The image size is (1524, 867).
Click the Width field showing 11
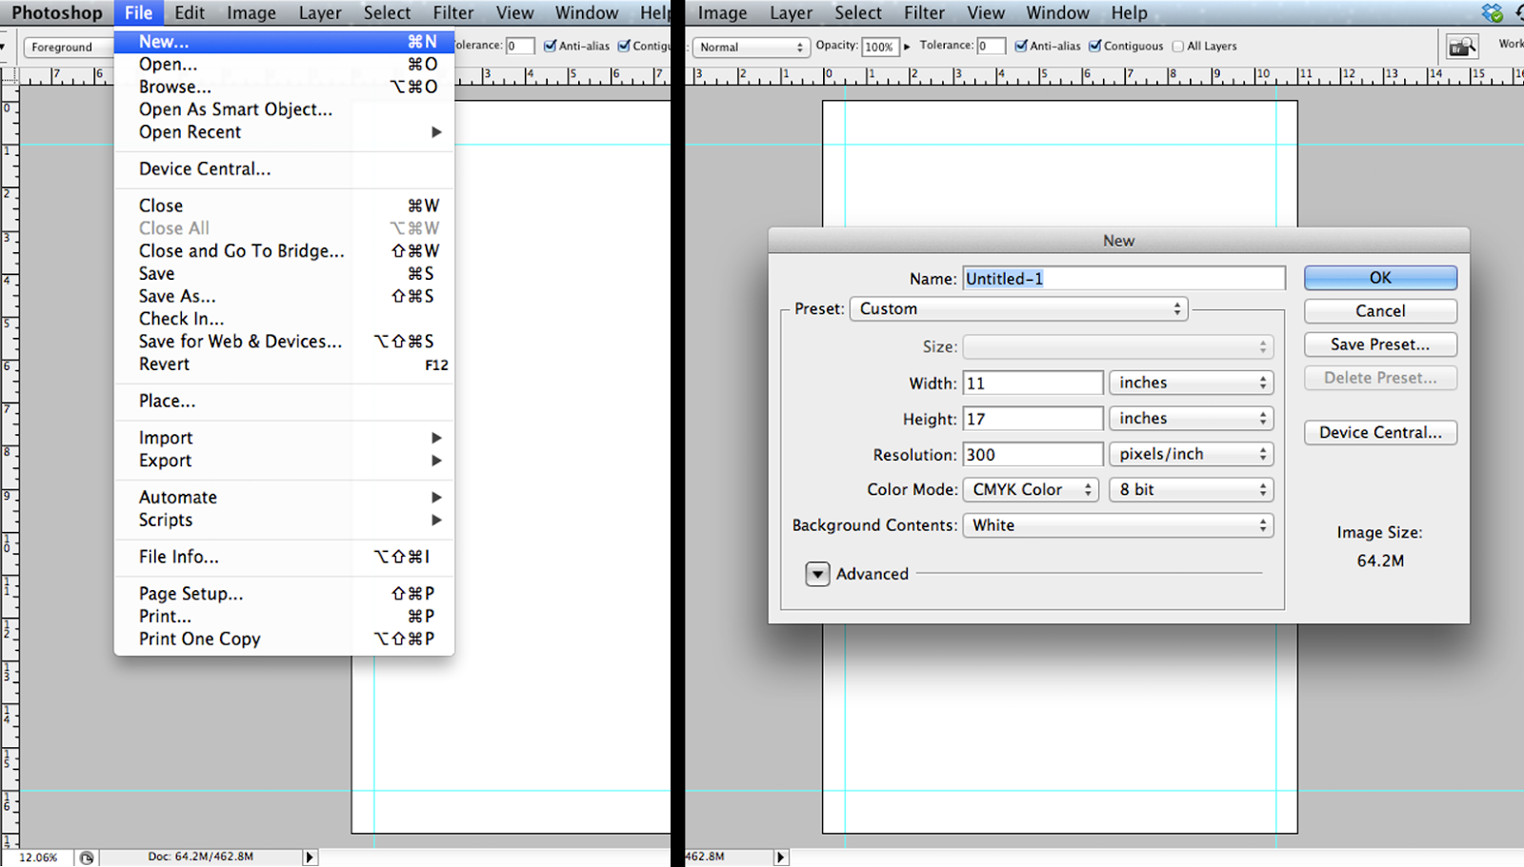pos(1033,383)
